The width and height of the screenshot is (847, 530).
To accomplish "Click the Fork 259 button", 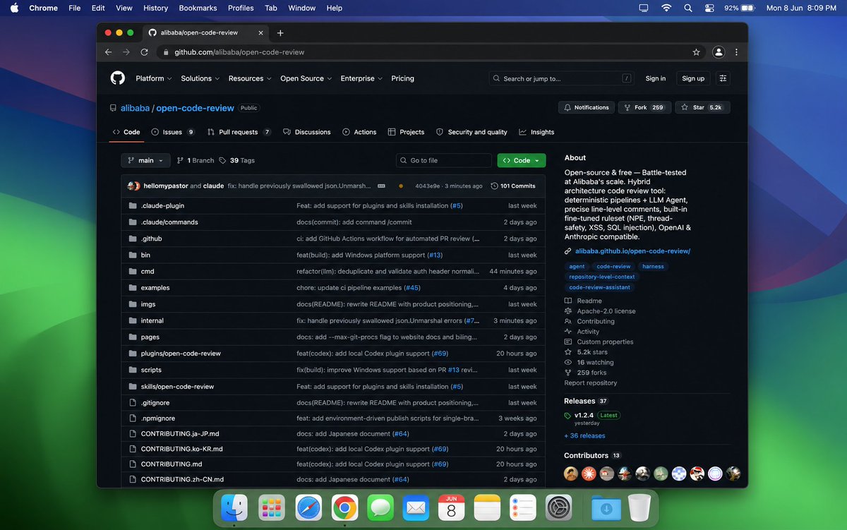I will (x=644, y=107).
